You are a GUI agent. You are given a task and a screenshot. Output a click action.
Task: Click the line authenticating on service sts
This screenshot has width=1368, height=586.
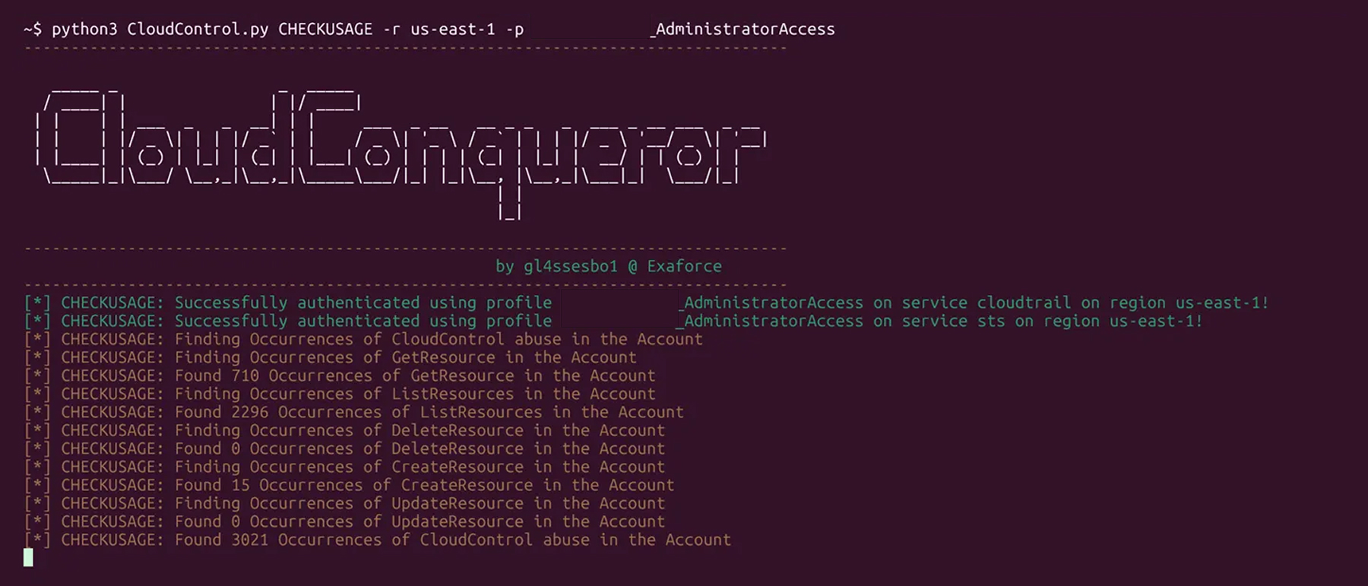tap(613, 321)
